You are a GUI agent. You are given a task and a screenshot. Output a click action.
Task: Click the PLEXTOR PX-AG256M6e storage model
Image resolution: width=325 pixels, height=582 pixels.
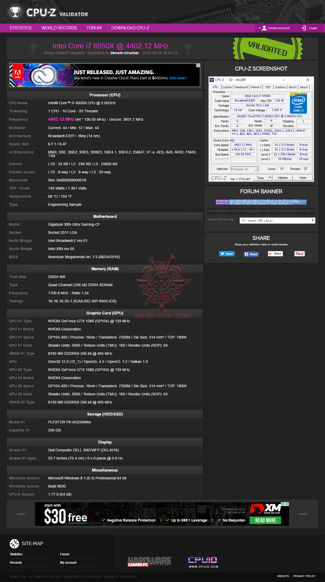(x=70, y=422)
